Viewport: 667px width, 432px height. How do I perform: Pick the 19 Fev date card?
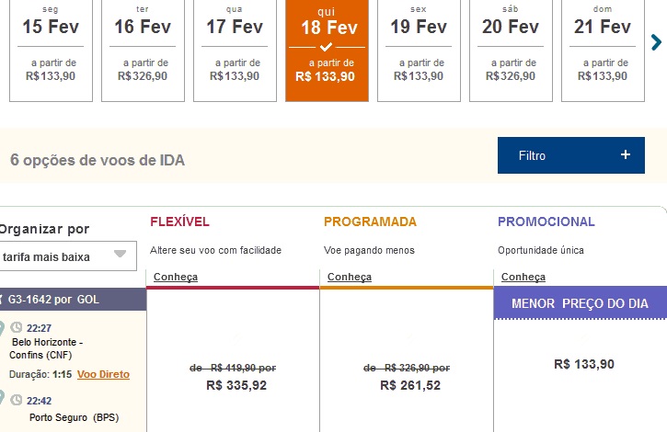click(x=419, y=50)
